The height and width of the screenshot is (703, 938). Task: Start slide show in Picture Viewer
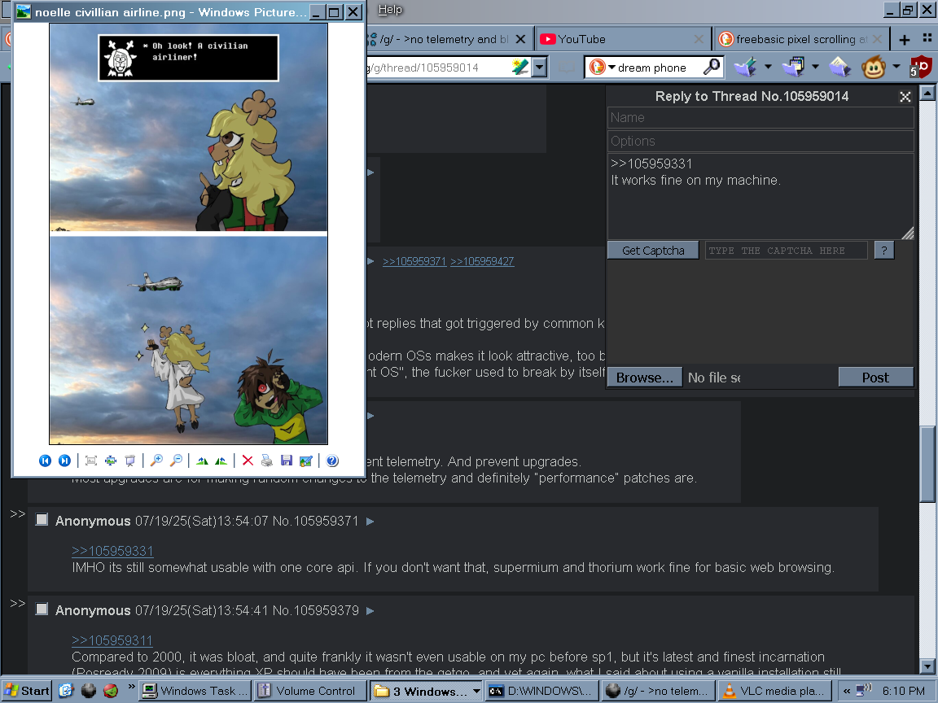click(129, 461)
